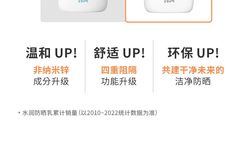Click the 温和 UP! heading
250x152 pixels.
point(51,53)
